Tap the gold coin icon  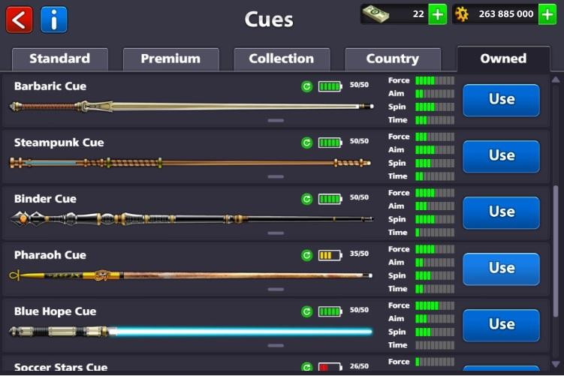click(x=462, y=14)
